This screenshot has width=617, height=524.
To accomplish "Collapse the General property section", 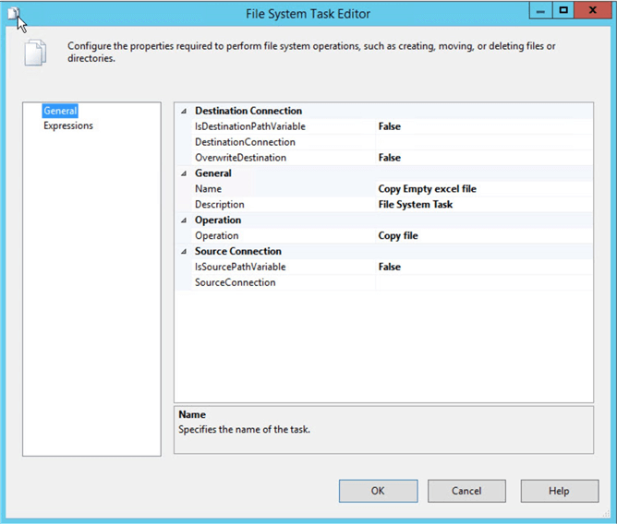I will click(x=184, y=173).
